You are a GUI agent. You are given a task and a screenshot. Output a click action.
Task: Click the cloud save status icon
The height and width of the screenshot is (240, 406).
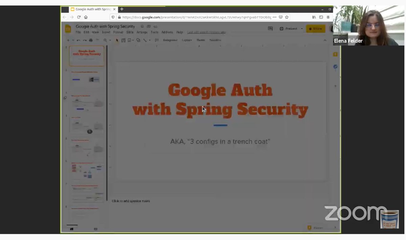click(x=155, y=26)
